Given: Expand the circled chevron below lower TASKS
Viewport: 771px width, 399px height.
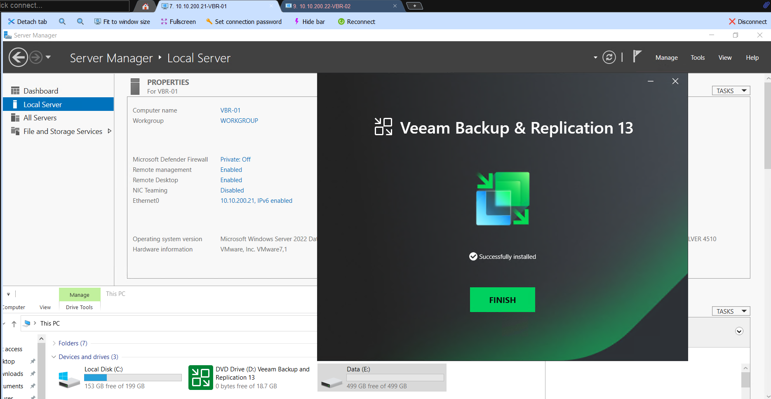Looking at the screenshot, I should tap(739, 331).
